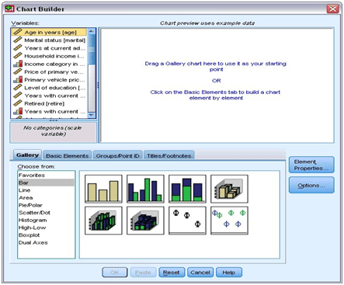The height and width of the screenshot is (285, 344).
Task: Select the Simple Error Bar icon
Action: point(187,221)
